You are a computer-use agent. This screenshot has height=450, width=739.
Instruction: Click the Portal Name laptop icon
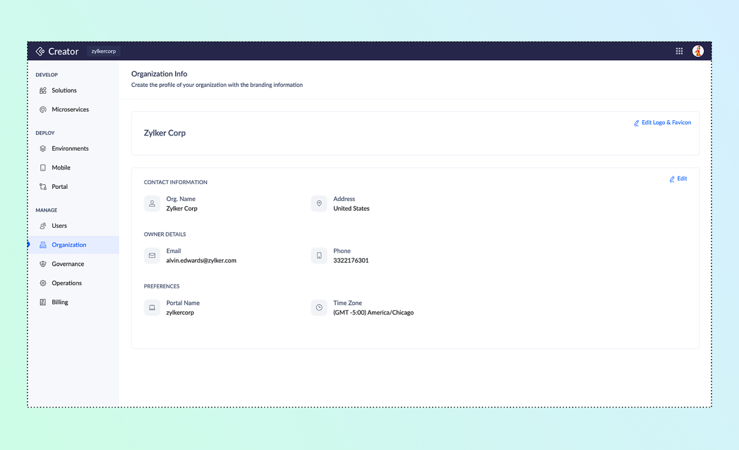(x=152, y=308)
